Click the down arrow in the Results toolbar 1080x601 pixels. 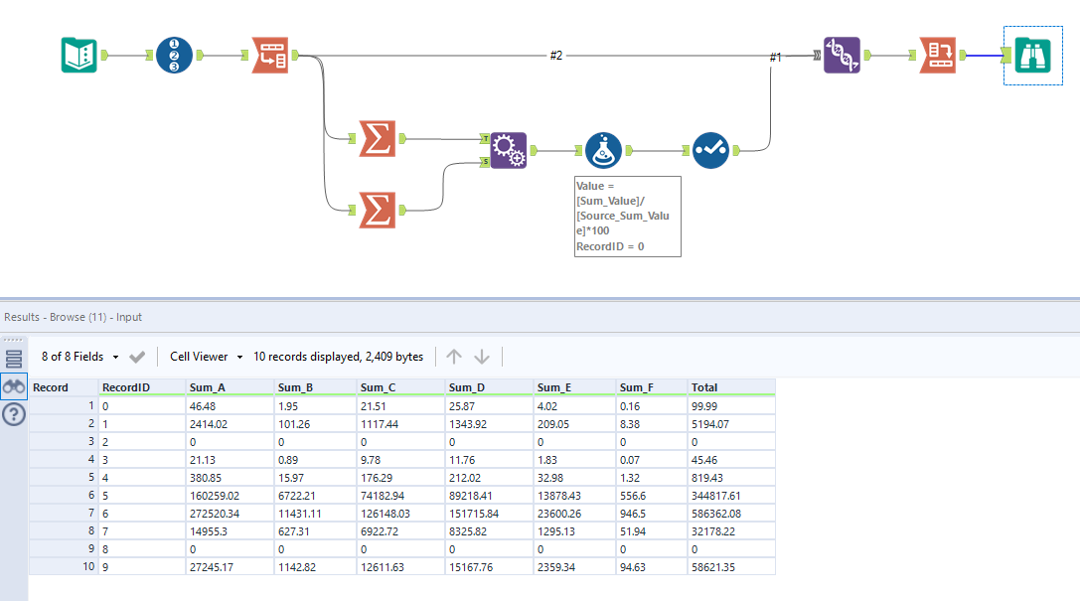[x=482, y=356]
